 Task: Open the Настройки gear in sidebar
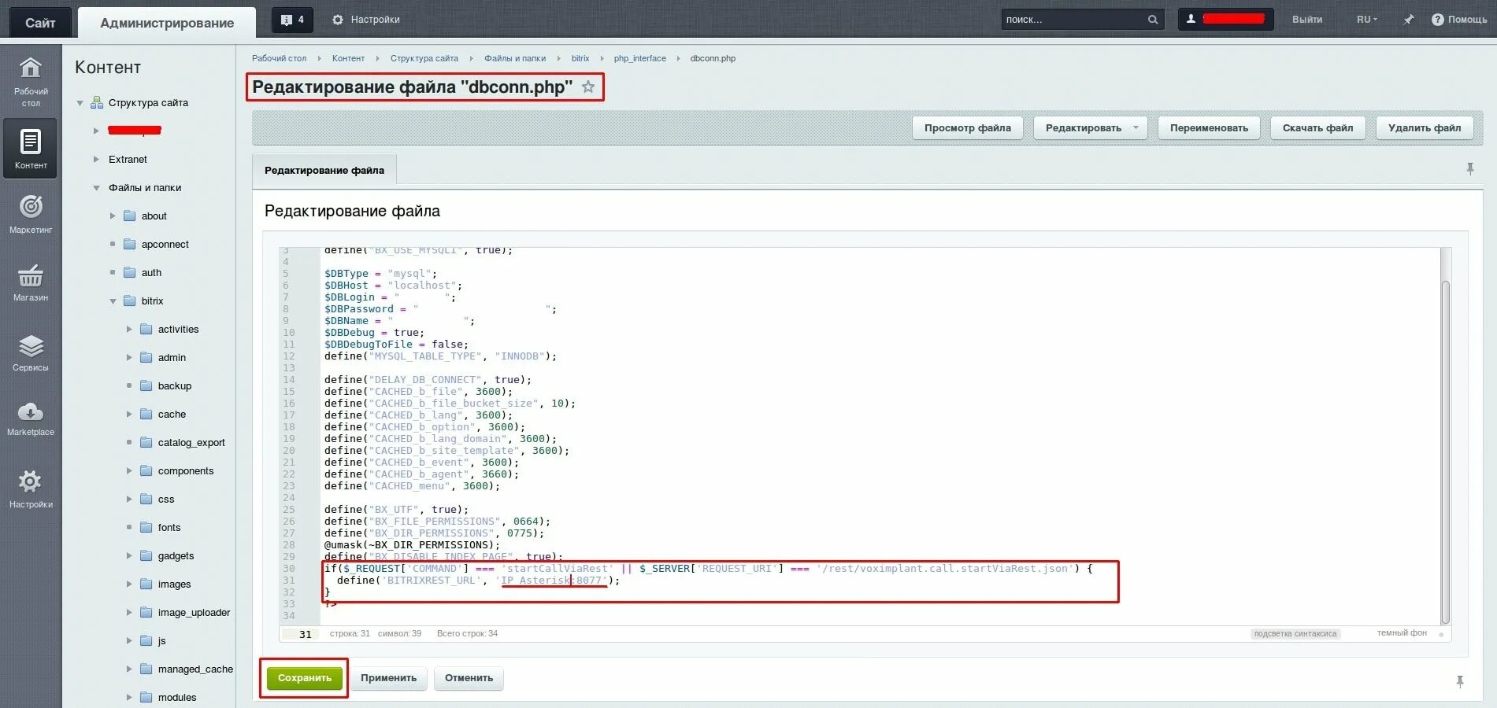[x=31, y=489]
